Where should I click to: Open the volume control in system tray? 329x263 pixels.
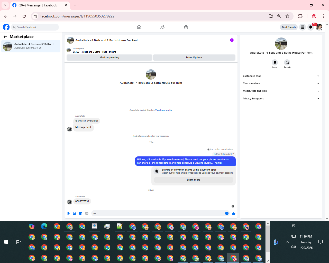(x=294, y=247)
